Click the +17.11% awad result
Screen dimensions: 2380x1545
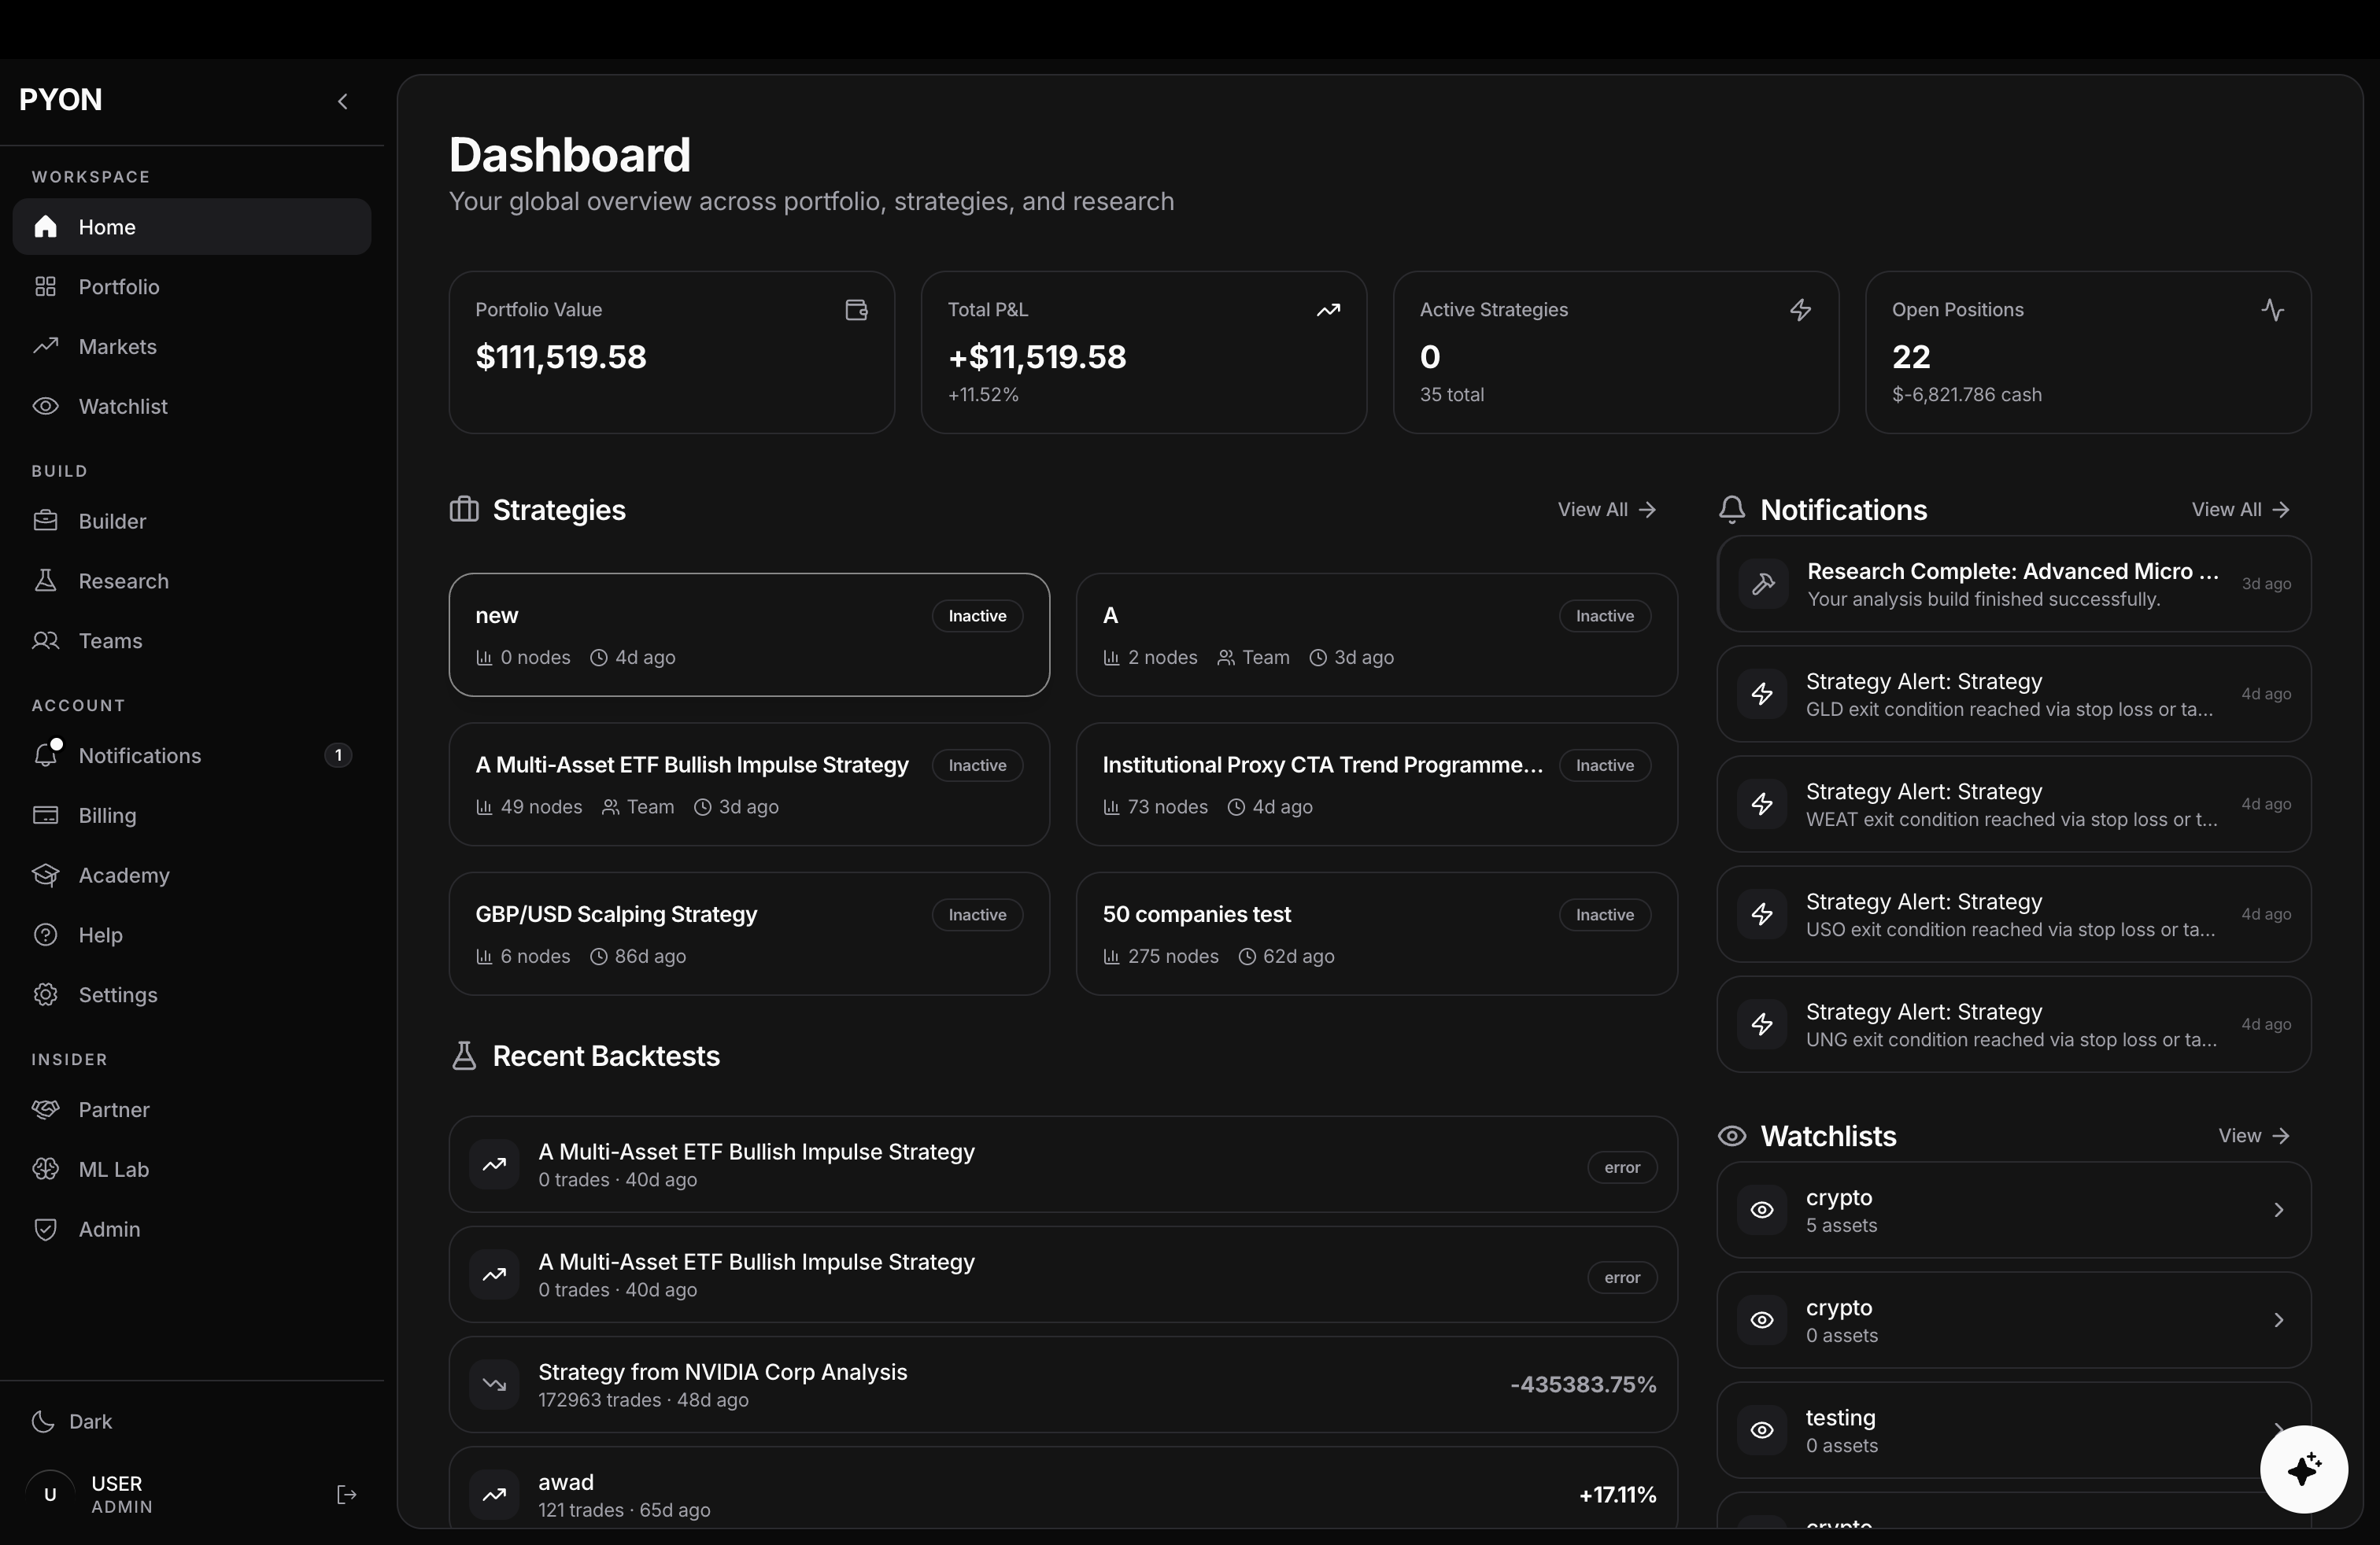pyautogui.click(x=1617, y=1495)
